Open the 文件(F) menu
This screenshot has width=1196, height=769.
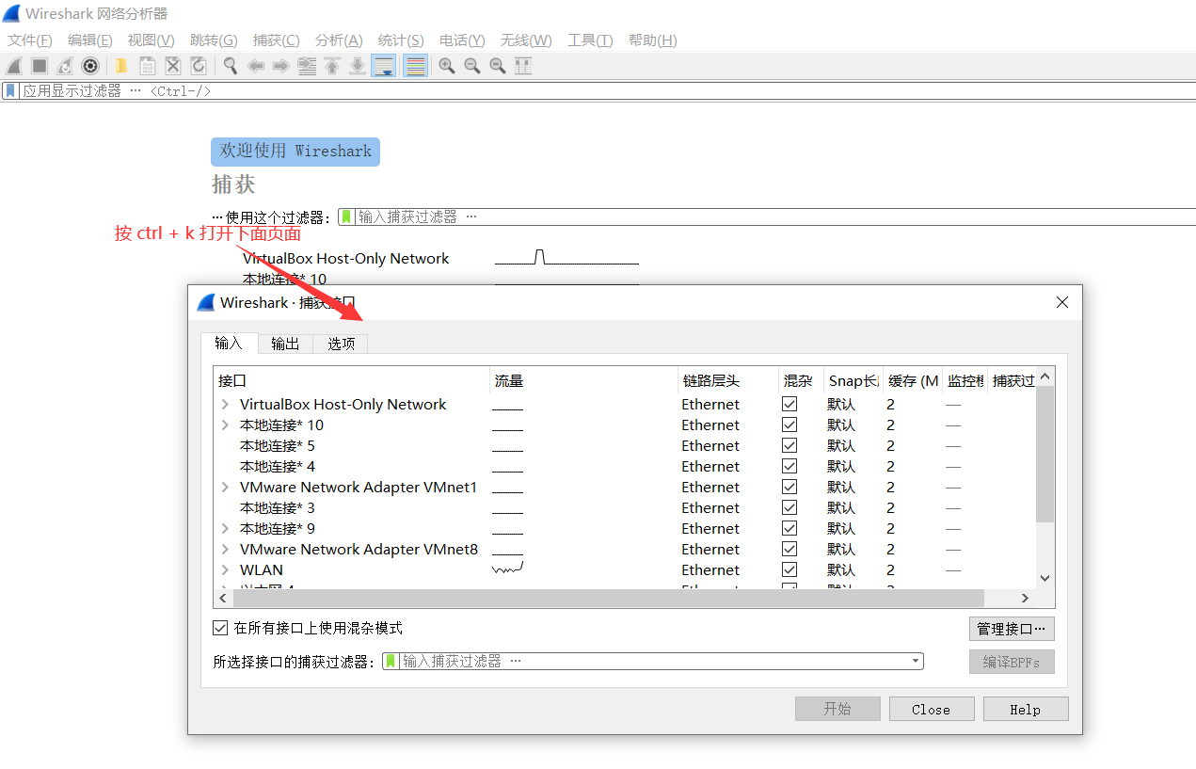click(x=30, y=40)
